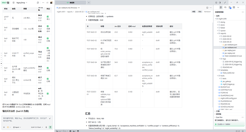Open the Agent mode dropdown
This screenshot has height=132, width=246.
pos(17,127)
